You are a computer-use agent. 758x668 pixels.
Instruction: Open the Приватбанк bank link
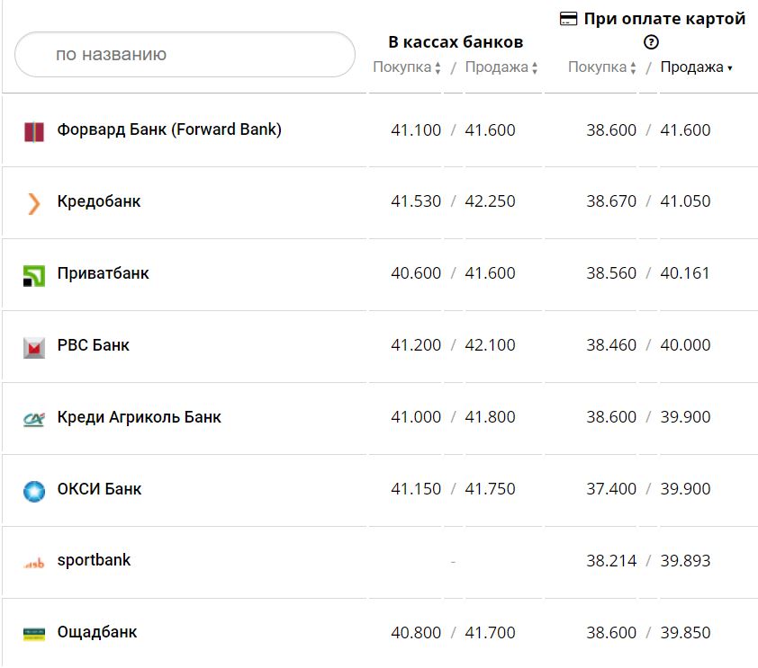pos(103,273)
